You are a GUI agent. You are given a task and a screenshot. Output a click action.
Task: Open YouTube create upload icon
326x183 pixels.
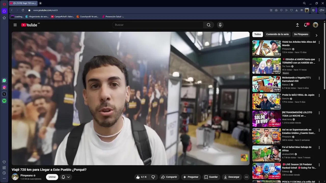click(x=297, y=25)
